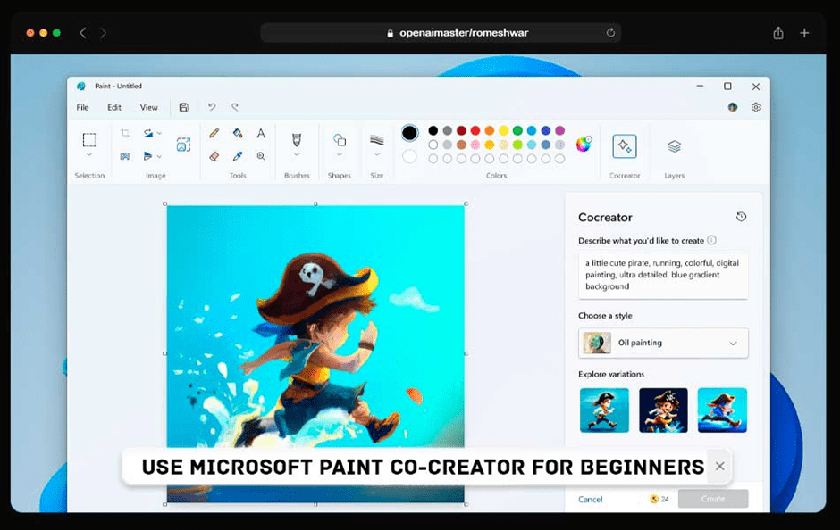Viewport: 840px width, 530px height.
Task: Dismiss the beginners banner with the X
Action: [x=719, y=466]
